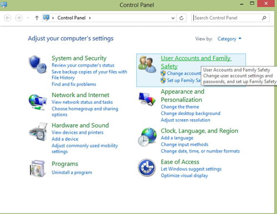This screenshot has width=277, height=214.
Task: Open the View by Category dropdown
Action: 229,39
